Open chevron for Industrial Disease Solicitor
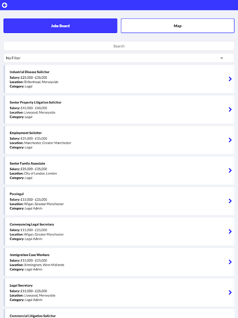 230,79
